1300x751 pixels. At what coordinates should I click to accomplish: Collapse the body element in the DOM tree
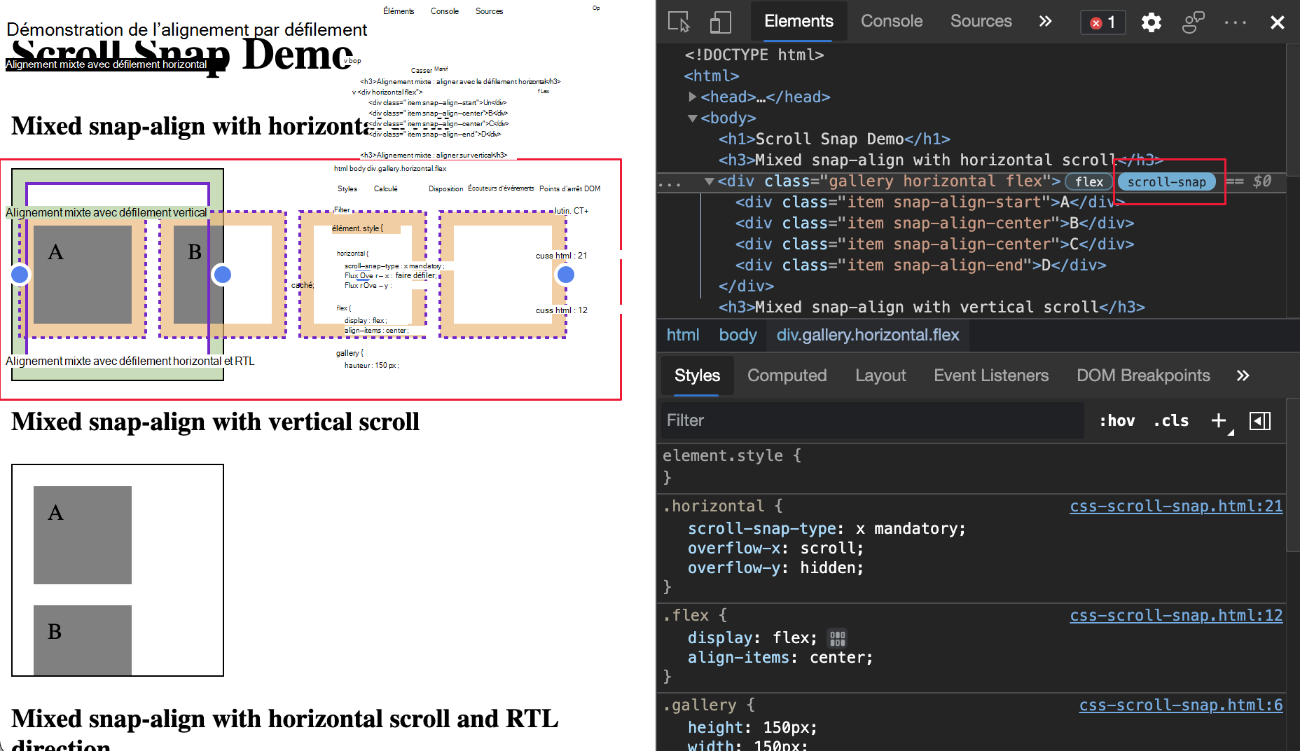(x=692, y=118)
